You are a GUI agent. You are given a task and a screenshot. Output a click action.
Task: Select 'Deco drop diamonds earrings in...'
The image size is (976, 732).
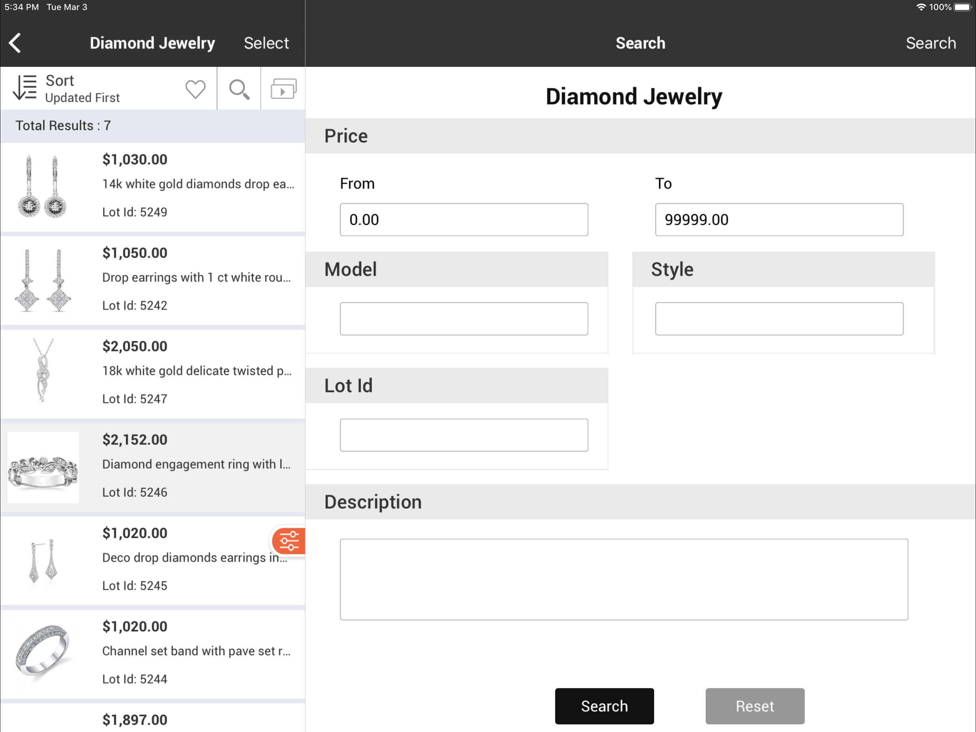(195, 558)
